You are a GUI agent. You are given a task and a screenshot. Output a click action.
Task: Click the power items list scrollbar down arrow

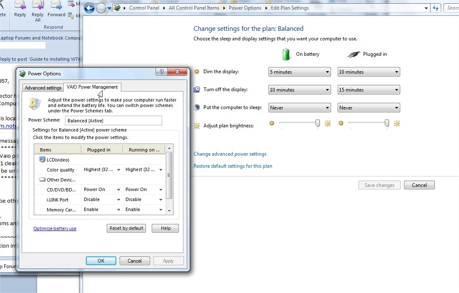[x=169, y=211]
